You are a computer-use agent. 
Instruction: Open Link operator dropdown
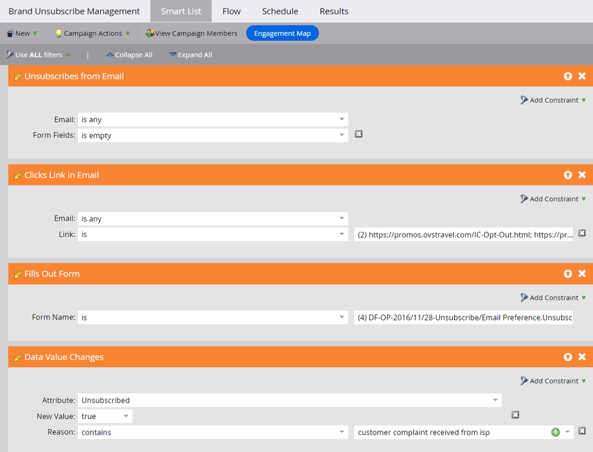tap(213, 235)
